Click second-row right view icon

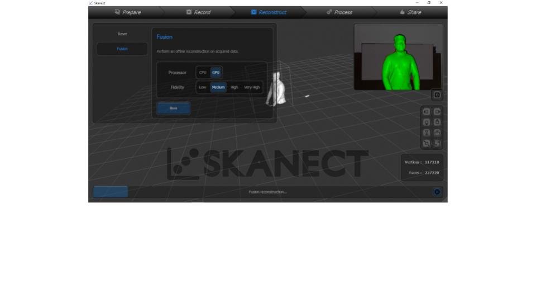(437, 122)
